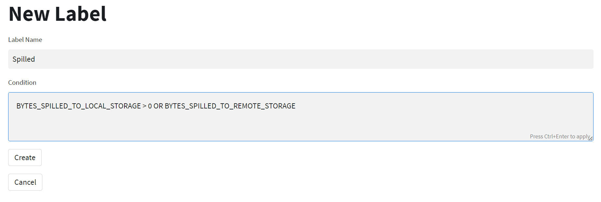This screenshot has width=601, height=202.
Task: Focus the Label Name input field
Action: (x=301, y=59)
